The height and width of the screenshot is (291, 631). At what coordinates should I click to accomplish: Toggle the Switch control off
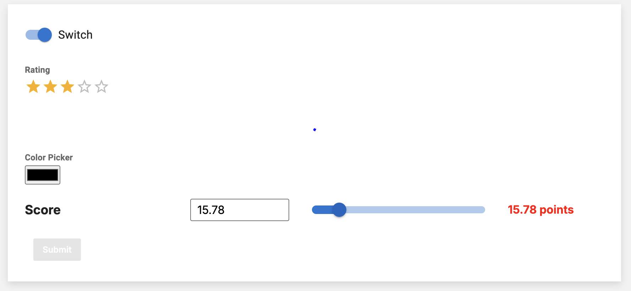point(38,35)
